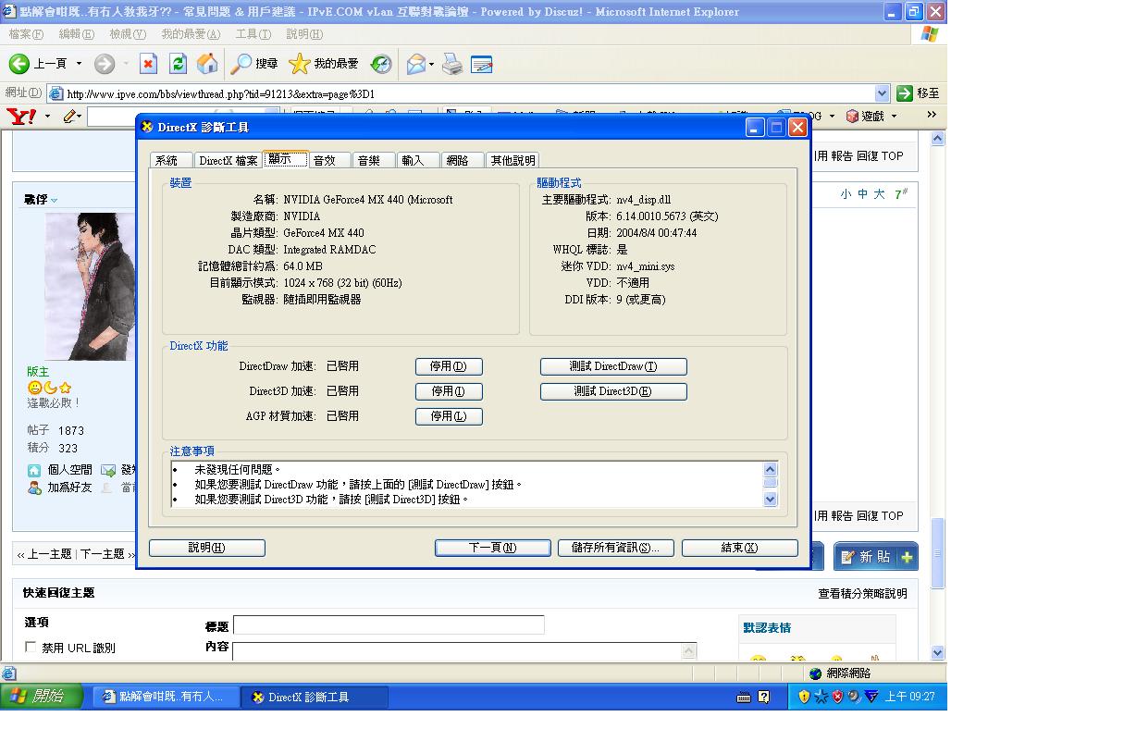Click the Search magnifier icon

[241, 64]
